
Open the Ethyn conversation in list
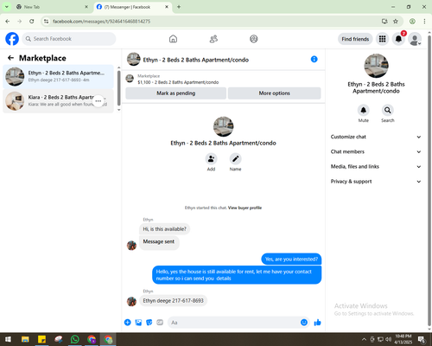tap(59, 77)
